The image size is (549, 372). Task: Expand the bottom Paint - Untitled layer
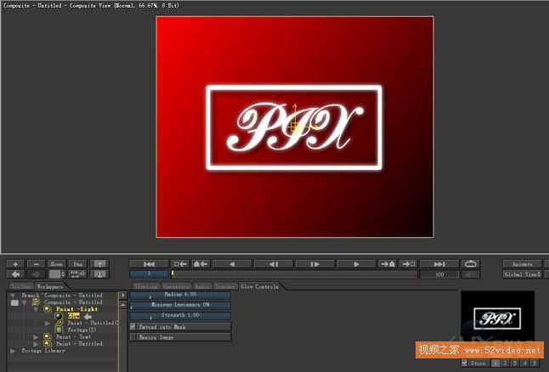[x=36, y=344]
